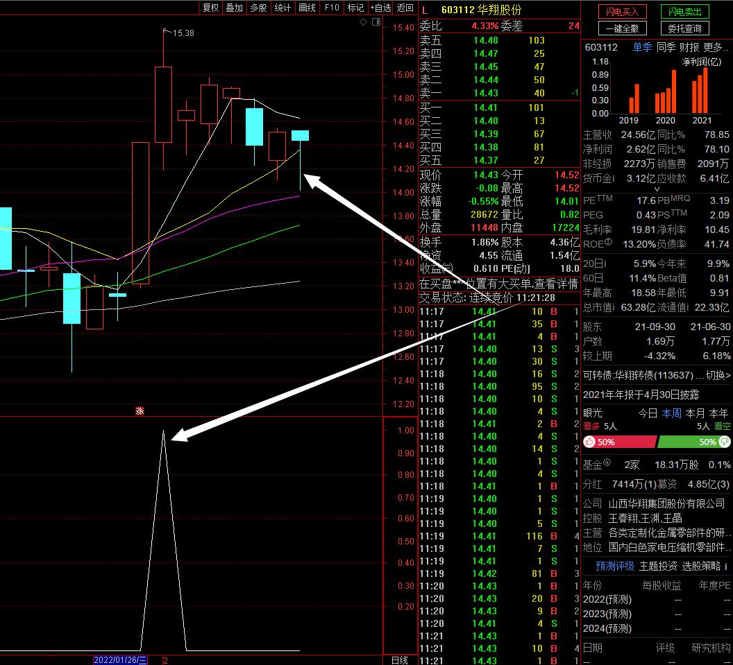Viewport: 733px width, 665px height.
Task: Open F10 company information
Action: (331, 8)
